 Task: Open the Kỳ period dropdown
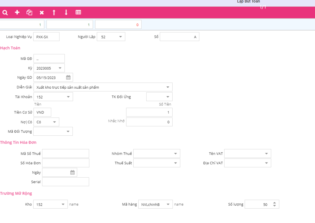click(60, 68)
